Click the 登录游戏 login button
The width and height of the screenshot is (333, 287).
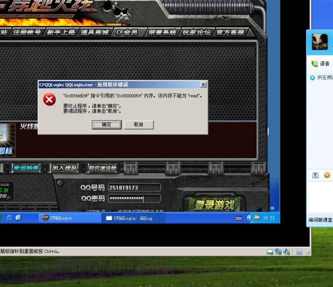214,205
